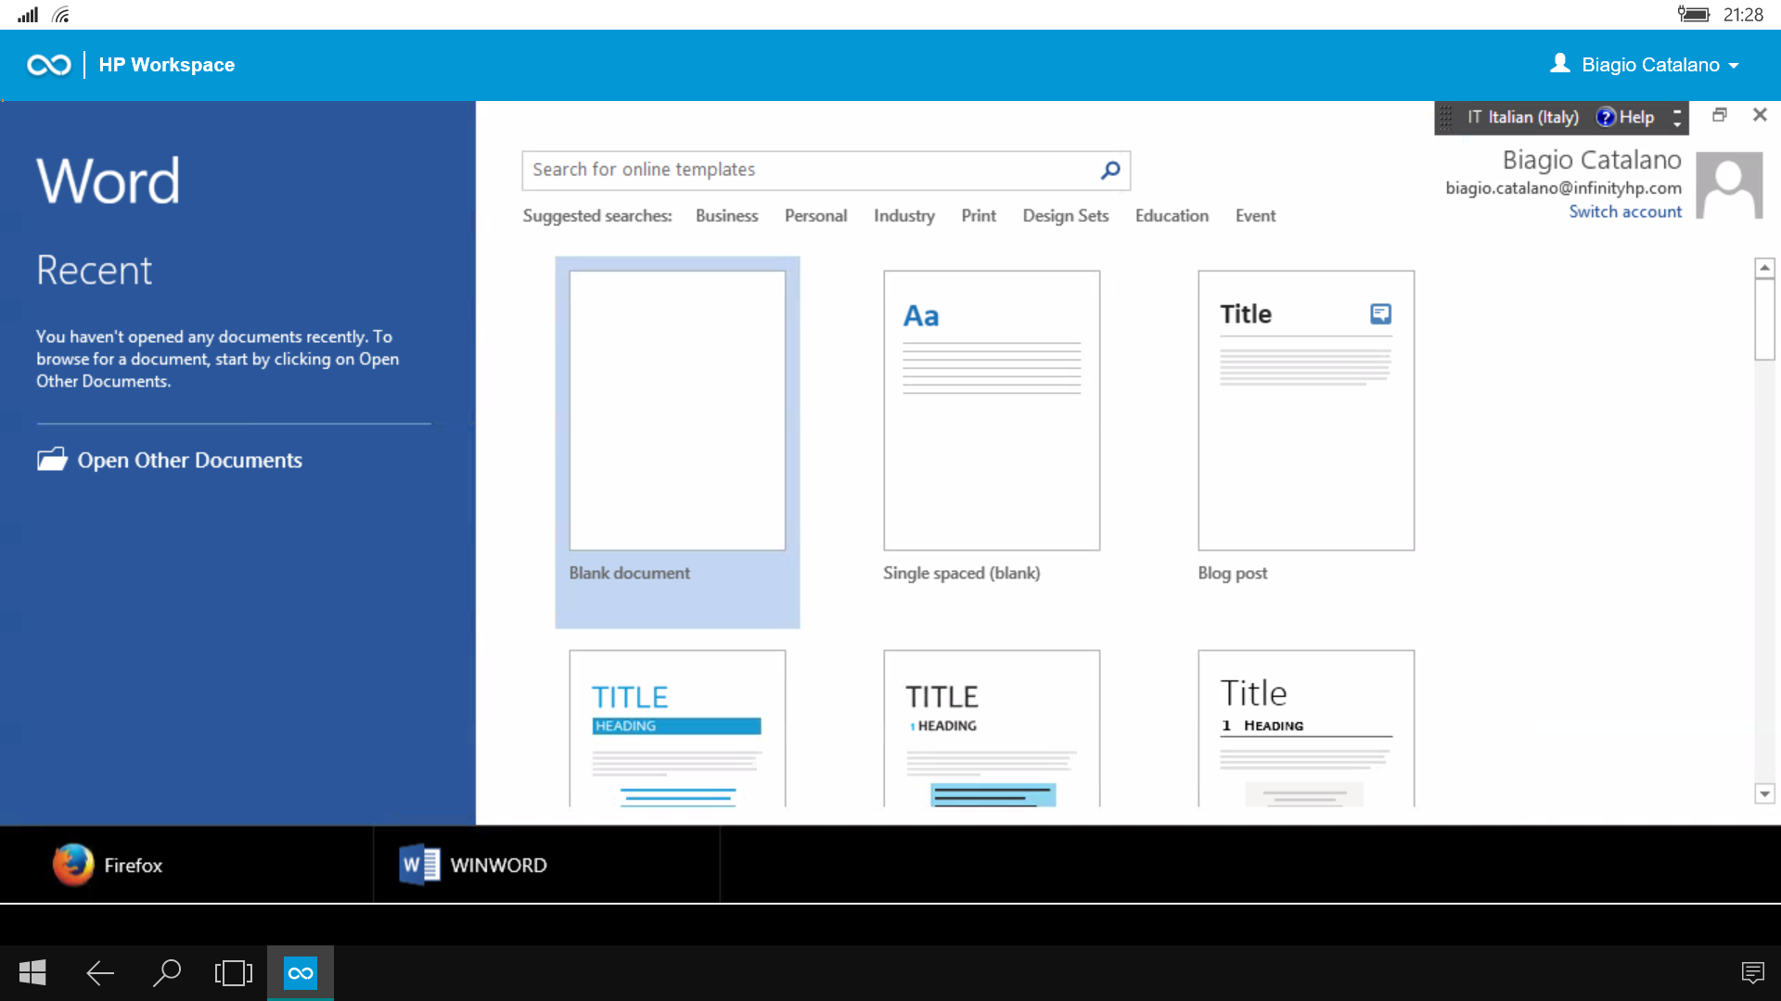The width and height of the screenshot is (1781, 1001).
Task: Open the Windows Start button
Action: (32, 972)
